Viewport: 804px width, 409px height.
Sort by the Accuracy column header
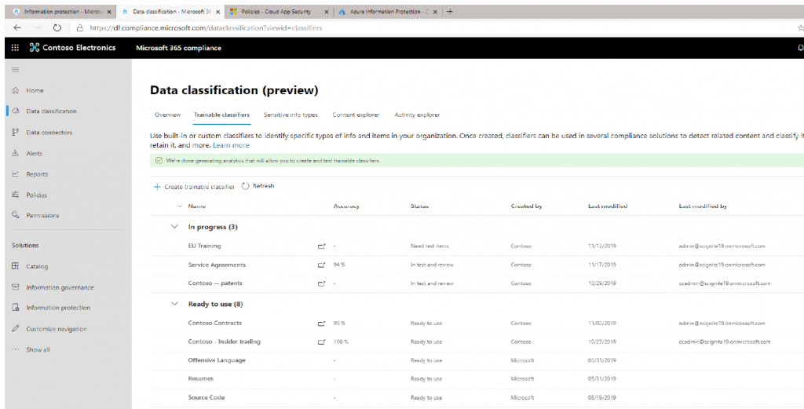point(346,206)
